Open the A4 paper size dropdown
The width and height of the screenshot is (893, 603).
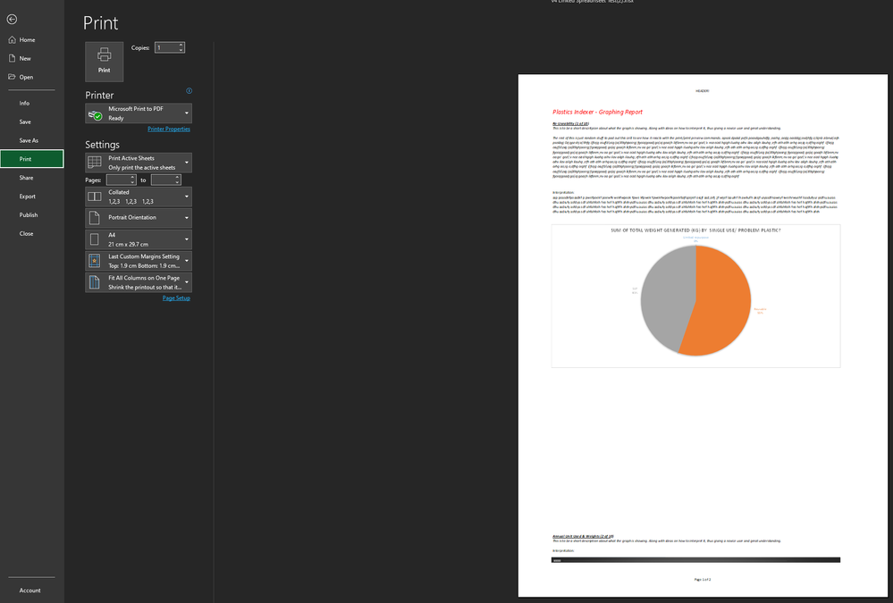point(139,239)
